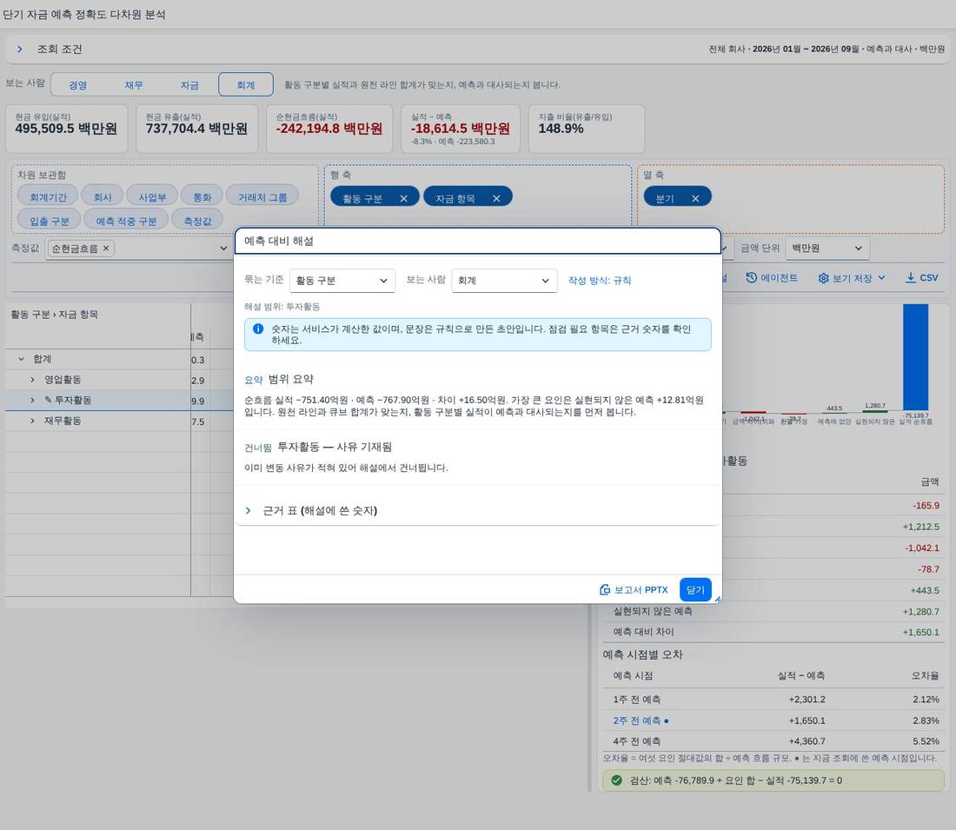Remove 자금 항목 chip from row axis
Screen dimensions: 956x830
coord(496,198)
